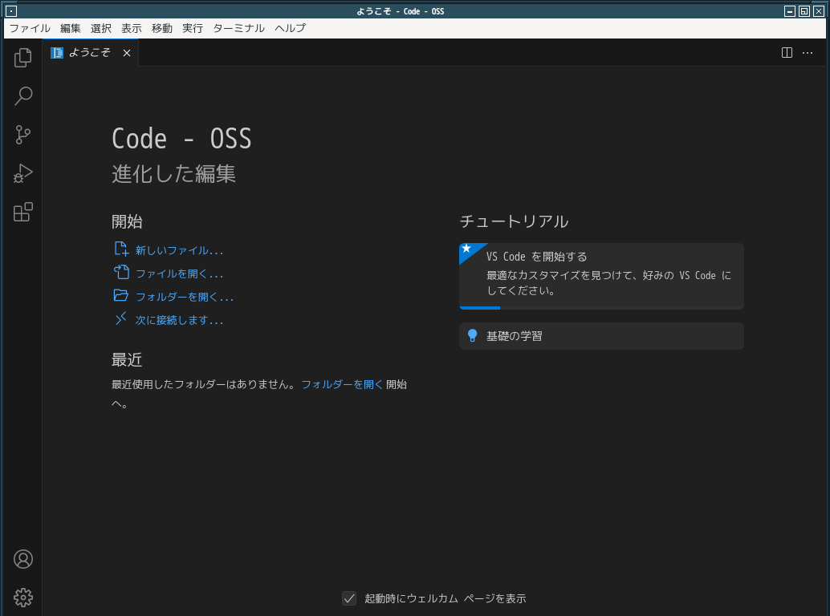Click the new file icon beside 新しいファイル

pyautogui.click(x=121, y=249)
